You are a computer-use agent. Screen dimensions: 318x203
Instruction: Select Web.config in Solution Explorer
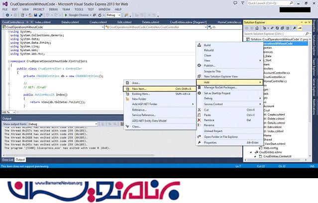click(271, 148)
